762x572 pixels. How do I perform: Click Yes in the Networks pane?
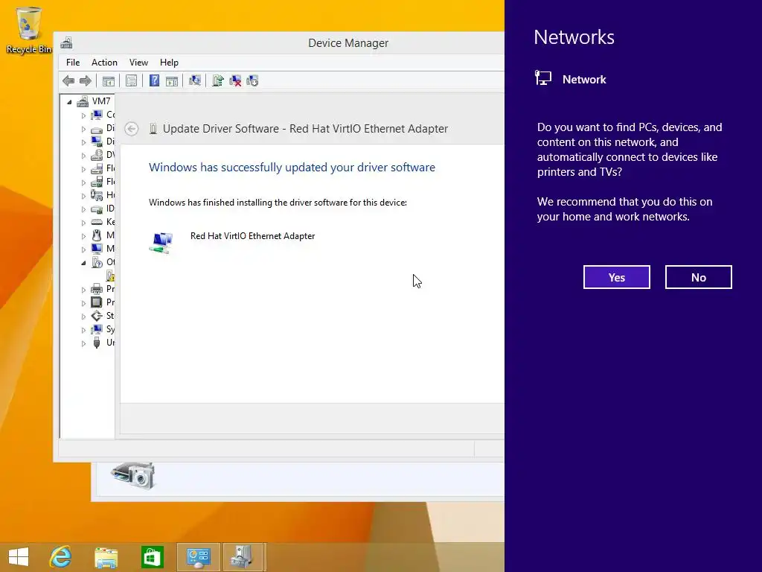click(x=617, y=277)
